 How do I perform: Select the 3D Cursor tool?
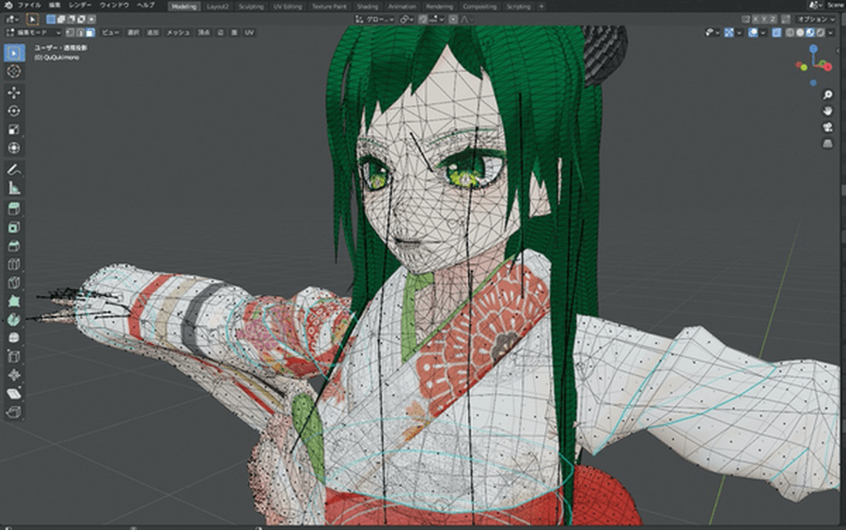[x=14, y=71]
